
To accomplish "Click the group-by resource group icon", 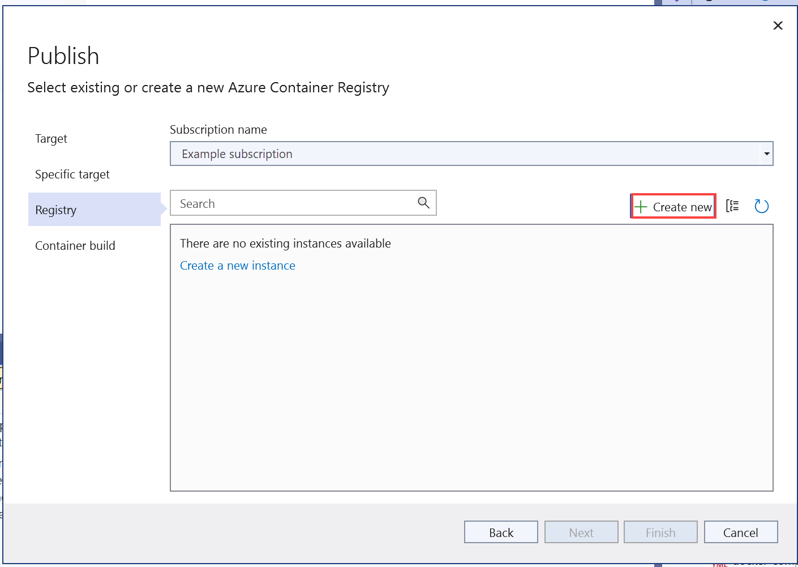I will coord(732,206).
